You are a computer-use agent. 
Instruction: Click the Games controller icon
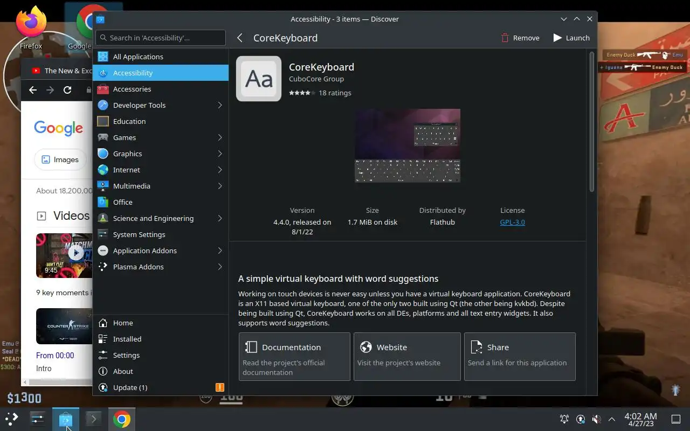pos(103,137)
